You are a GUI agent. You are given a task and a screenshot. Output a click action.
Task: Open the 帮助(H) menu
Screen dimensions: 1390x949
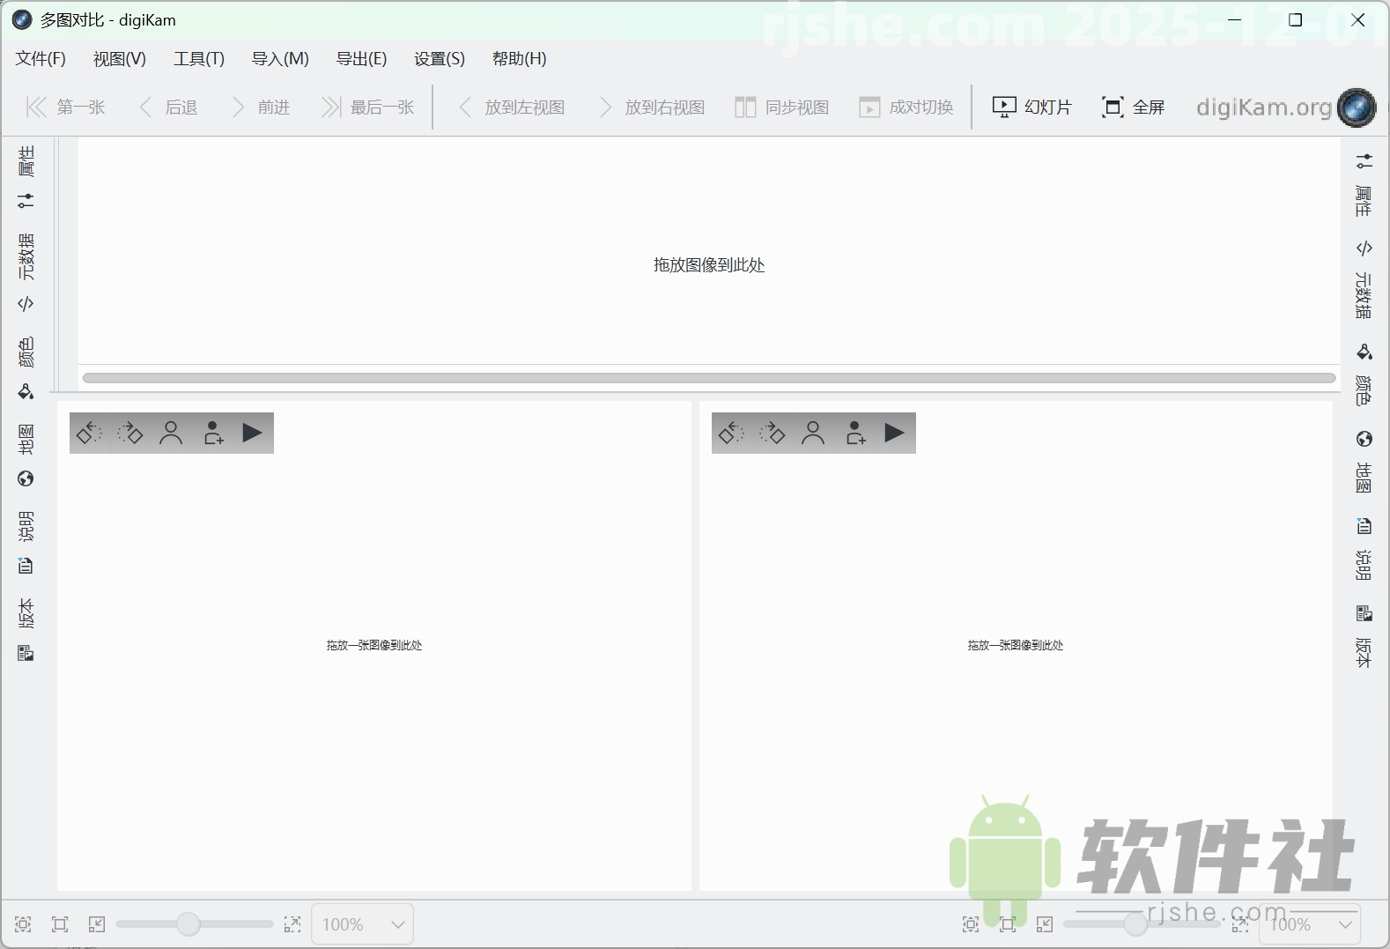point(520,59)
